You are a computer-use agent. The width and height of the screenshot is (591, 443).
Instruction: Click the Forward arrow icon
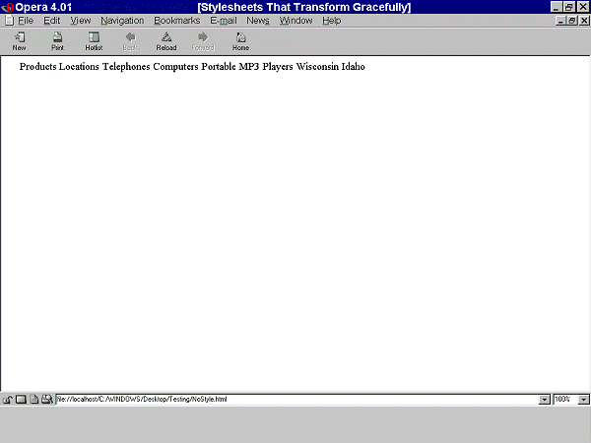(x=202, y=37)
